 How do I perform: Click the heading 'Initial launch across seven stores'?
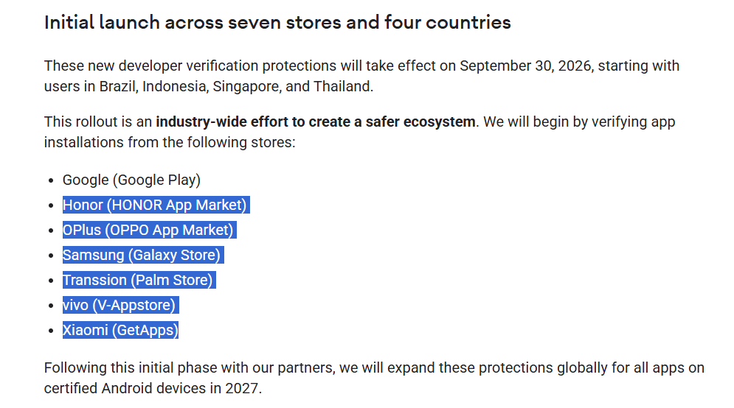coord(277,22)
